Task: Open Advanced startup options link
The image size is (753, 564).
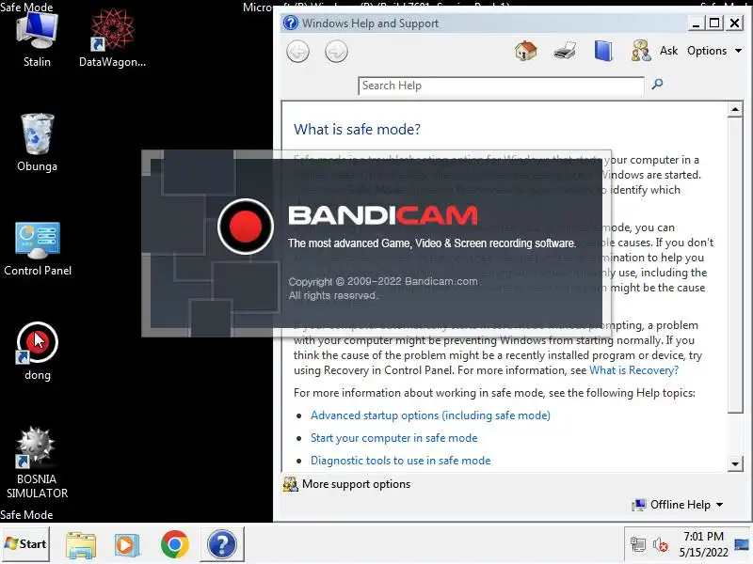Action: pyautogui.click(x=430, y=415)
